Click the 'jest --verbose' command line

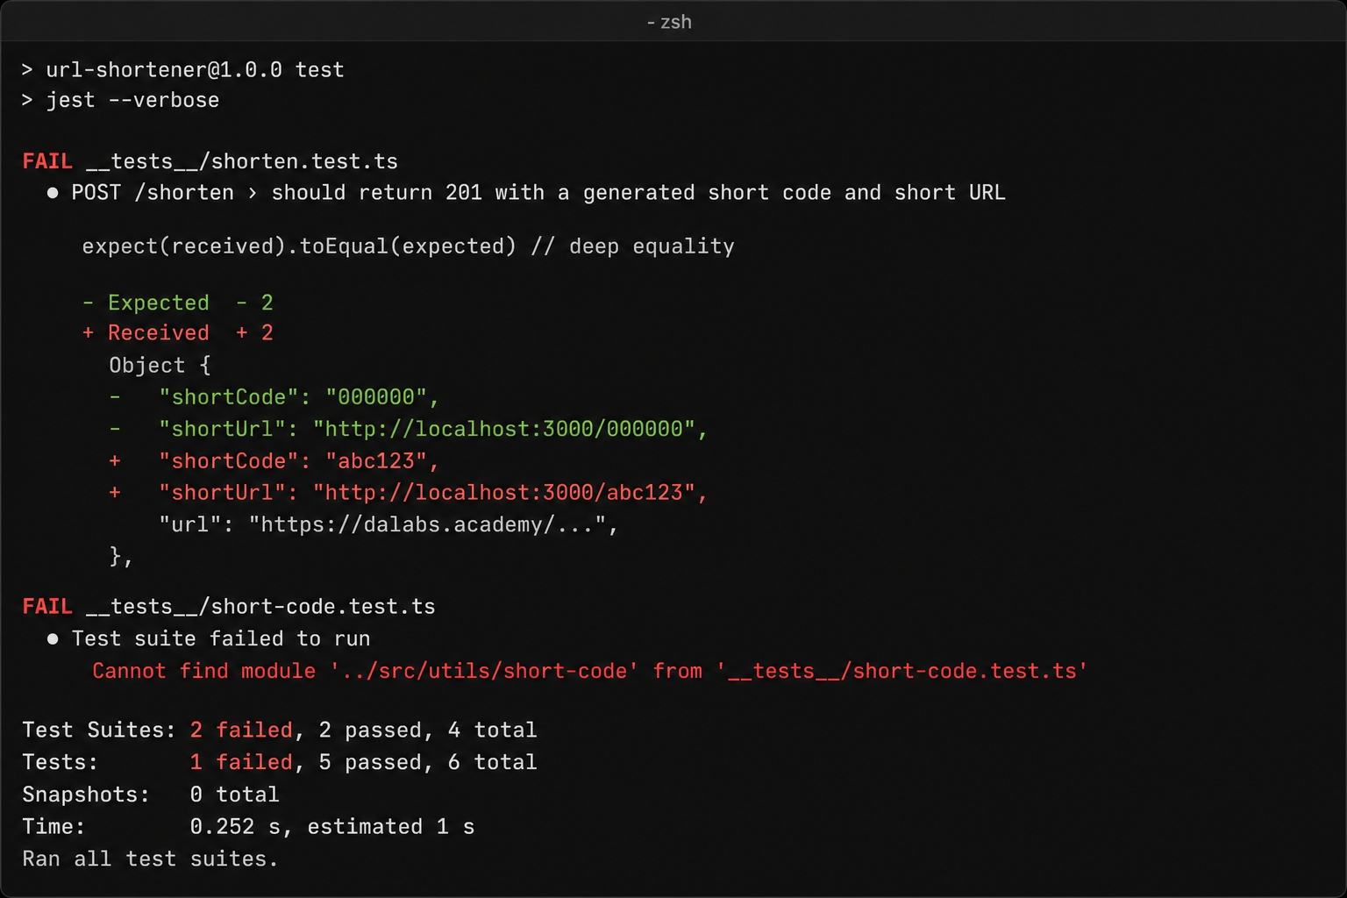pyautogui.click(x=121, y=100)
